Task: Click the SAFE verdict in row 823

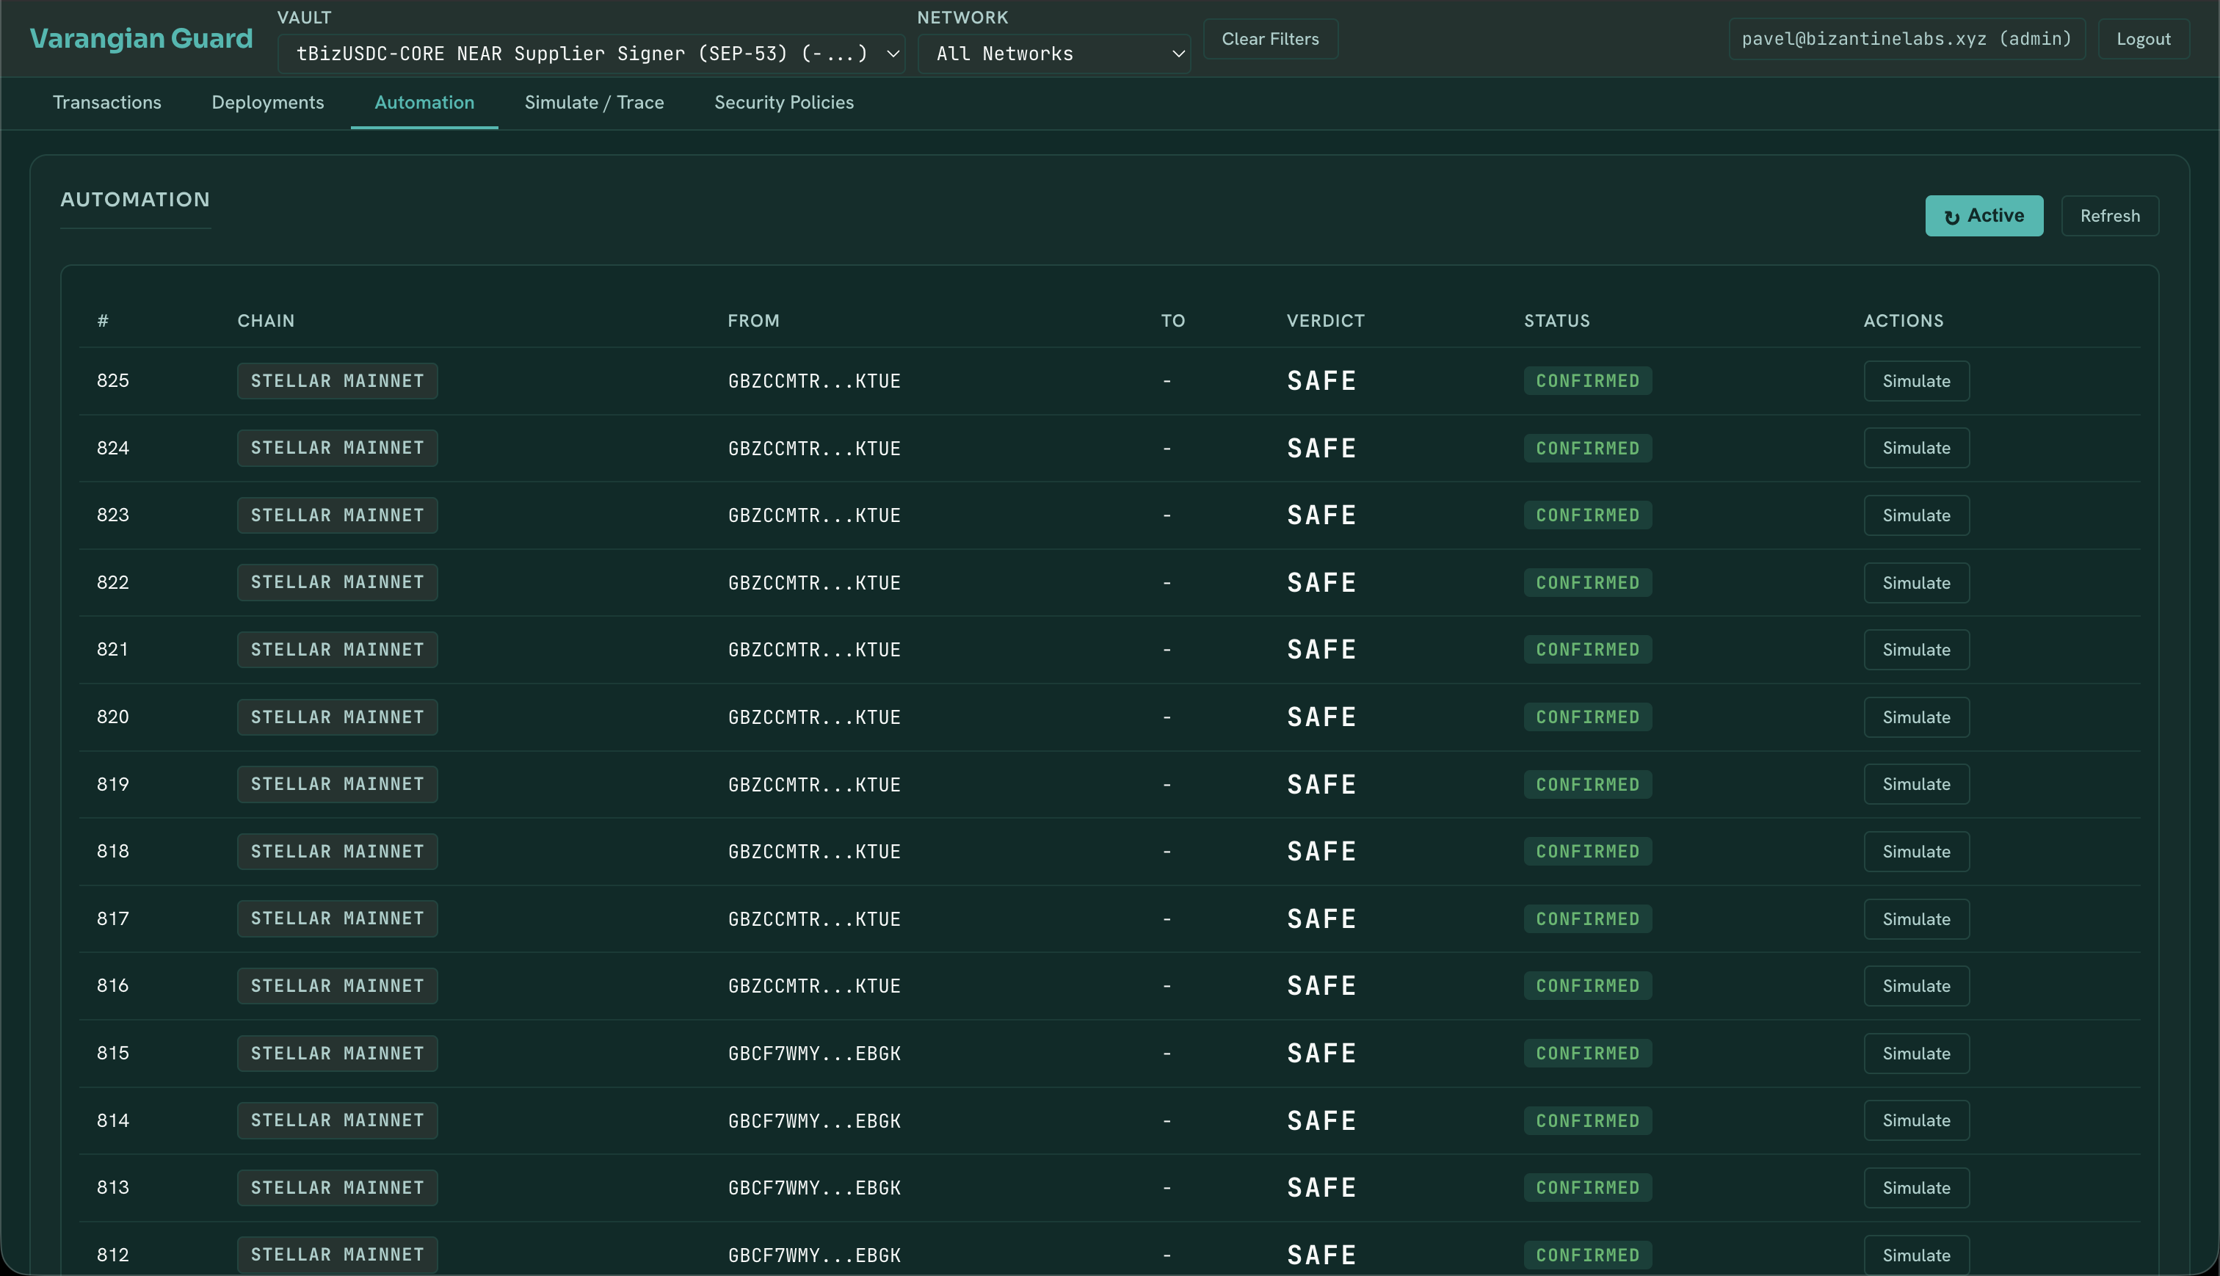Action: (1321, 515)
